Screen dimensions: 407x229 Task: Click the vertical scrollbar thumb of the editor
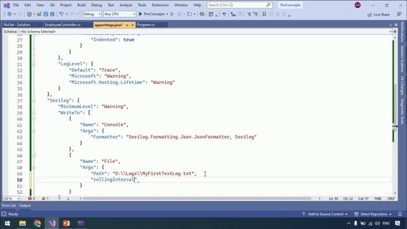pyautogui.click(x=395, y=109)
